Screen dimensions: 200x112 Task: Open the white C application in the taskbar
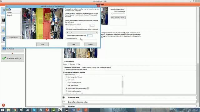click(x=60, y=110)
